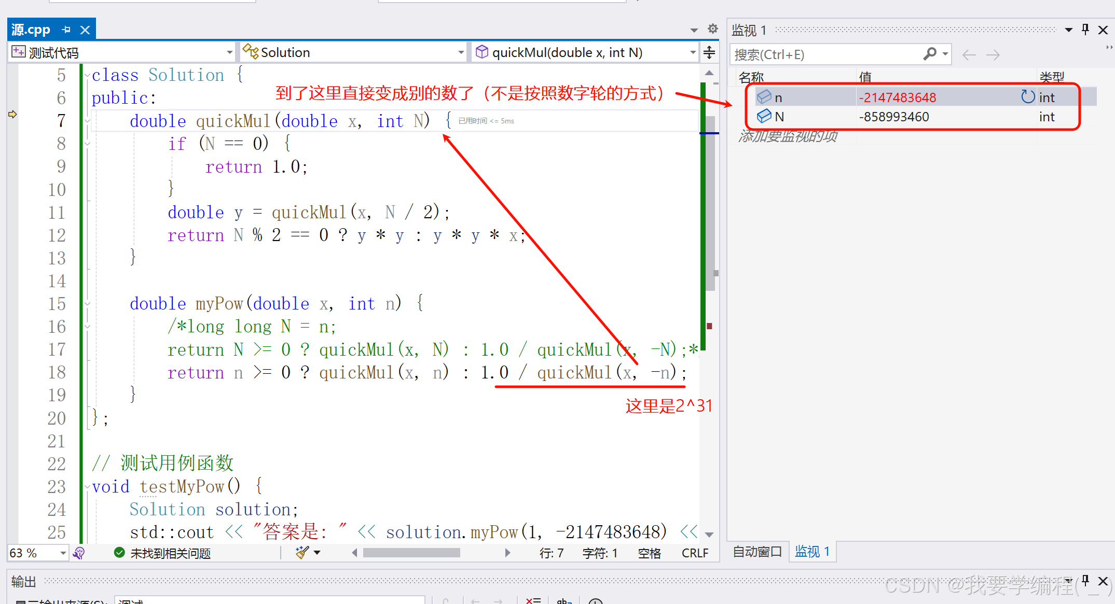Click the variable icon beside n
The height and width of the screenshot is (604, 1115).
(764, 97)
